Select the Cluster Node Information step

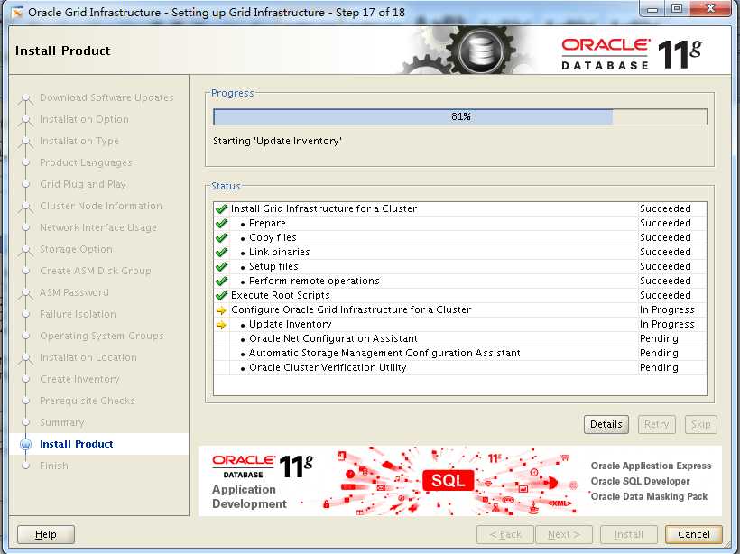101,206
